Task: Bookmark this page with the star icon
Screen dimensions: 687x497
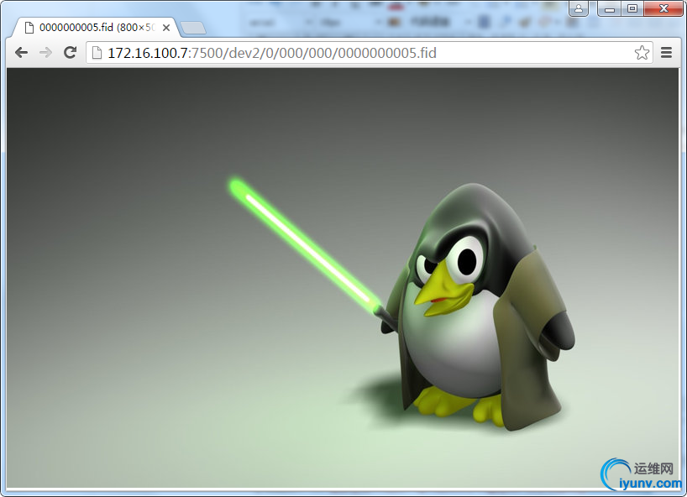Action: pos(642,53)
